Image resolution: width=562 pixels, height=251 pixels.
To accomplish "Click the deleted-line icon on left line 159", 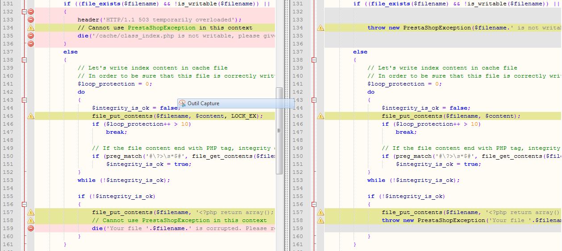I will click(31, 228).
